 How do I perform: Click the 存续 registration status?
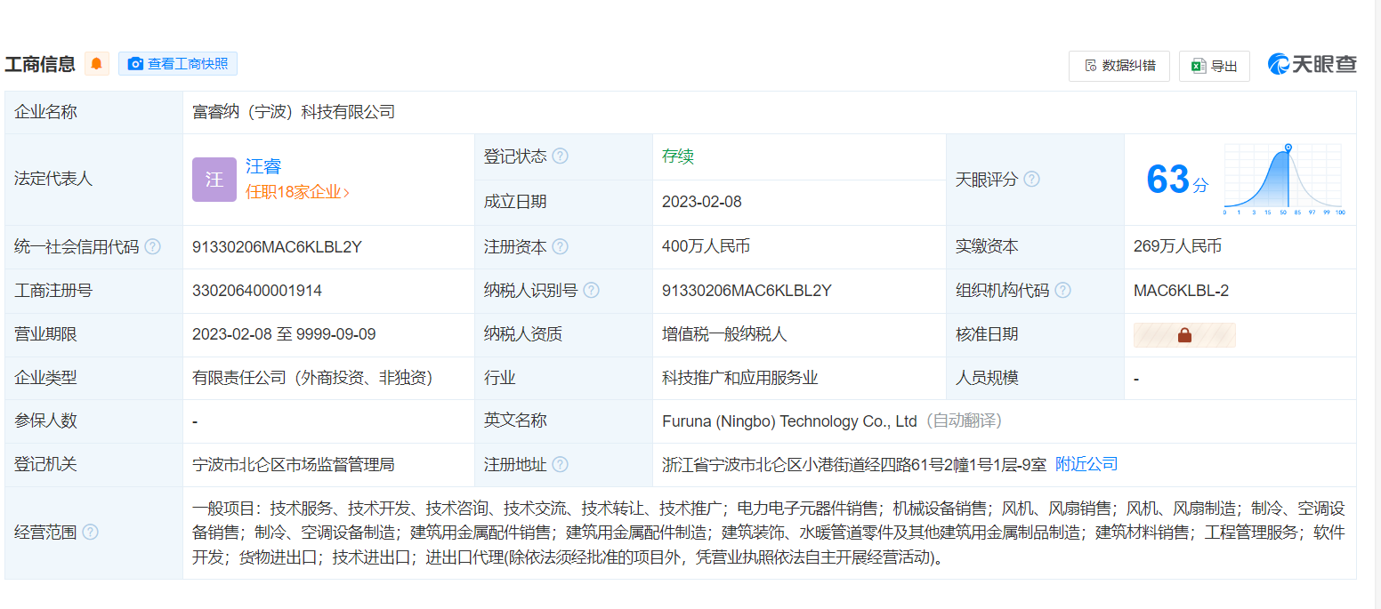coord(678,156)
